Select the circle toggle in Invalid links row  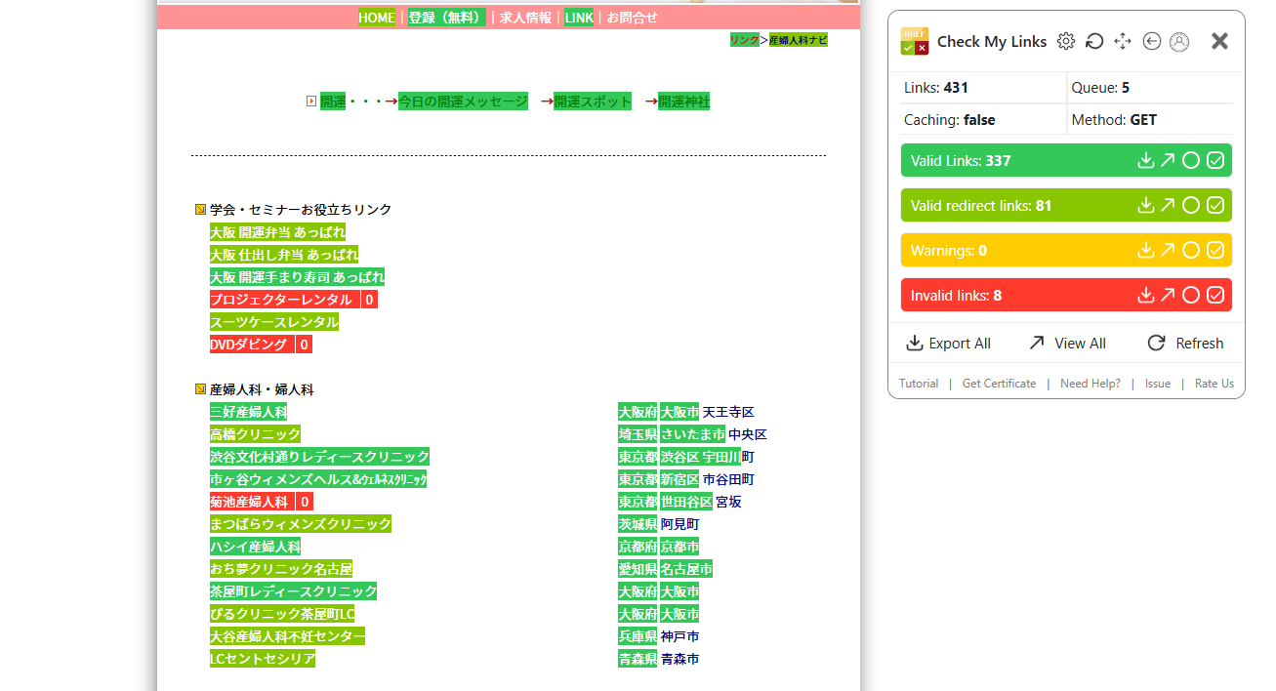(x=1191, y=296)
